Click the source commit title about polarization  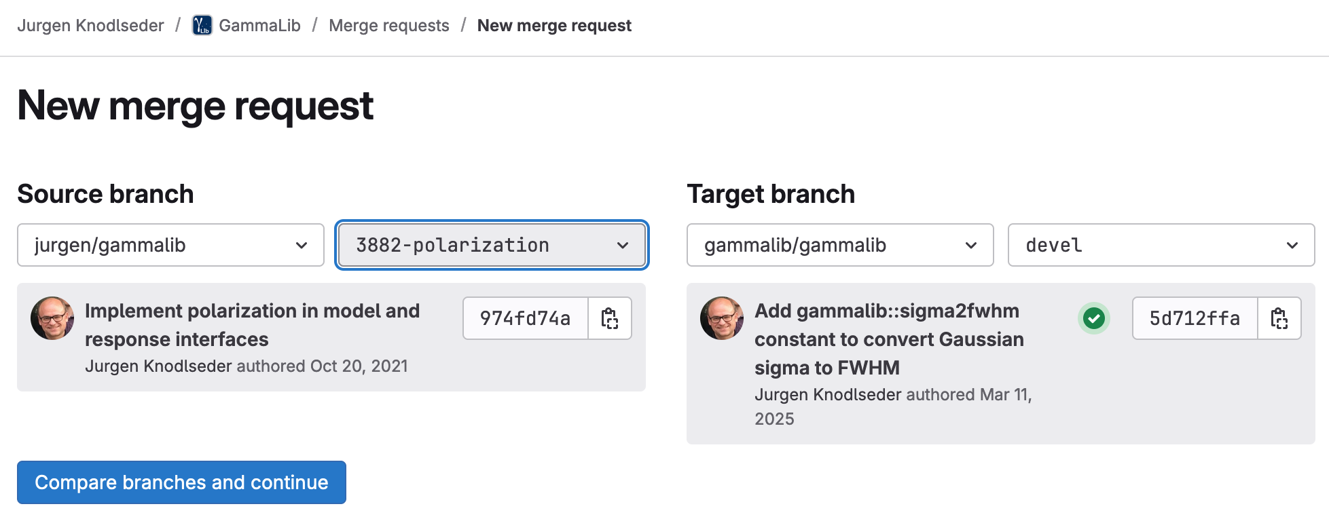252,324
